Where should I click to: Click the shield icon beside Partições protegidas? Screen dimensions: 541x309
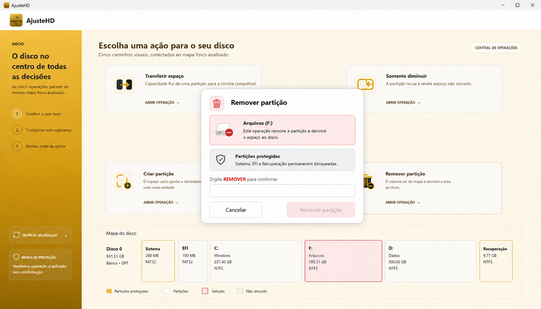(221, 160)
